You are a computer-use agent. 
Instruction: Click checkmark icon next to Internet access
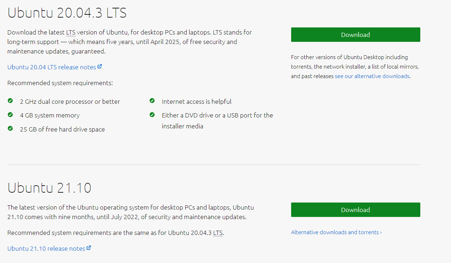[x=152, y=101]
